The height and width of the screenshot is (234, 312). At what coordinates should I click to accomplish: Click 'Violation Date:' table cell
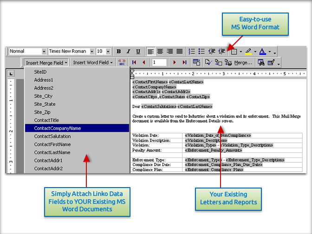coord(156,135)
